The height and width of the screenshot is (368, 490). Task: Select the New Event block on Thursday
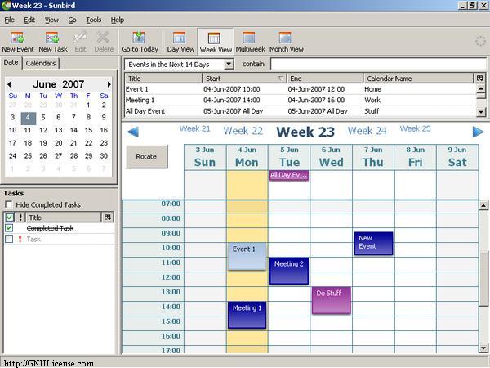coord(373,243)
